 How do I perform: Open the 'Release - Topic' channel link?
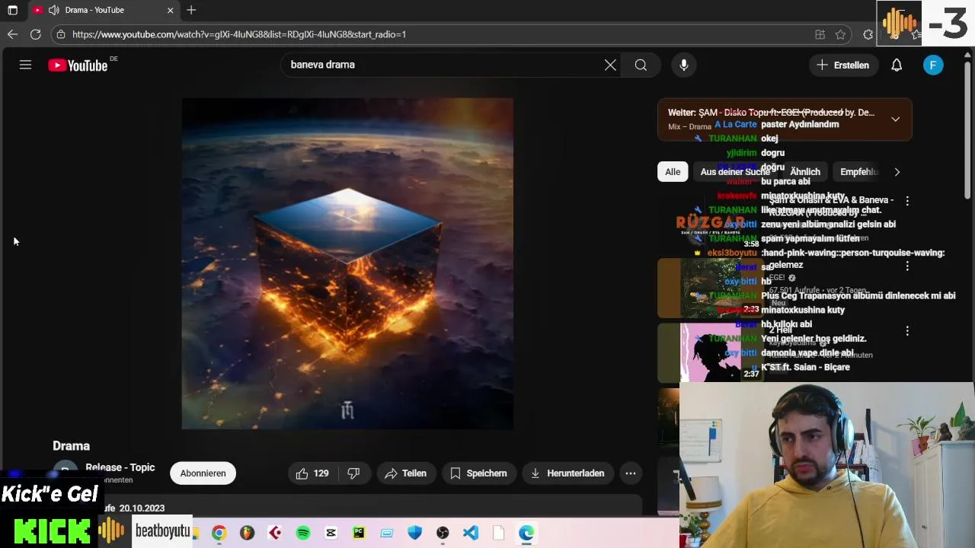click(x=120, y=468)
